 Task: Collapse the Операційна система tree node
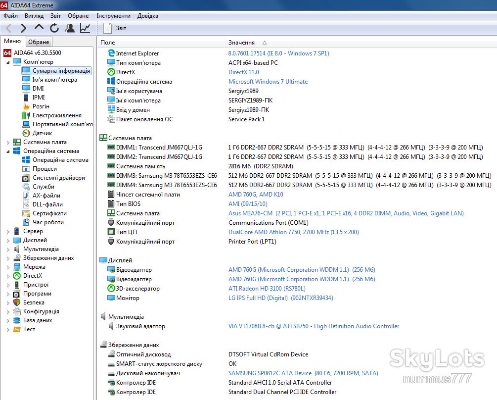[8, 151]
